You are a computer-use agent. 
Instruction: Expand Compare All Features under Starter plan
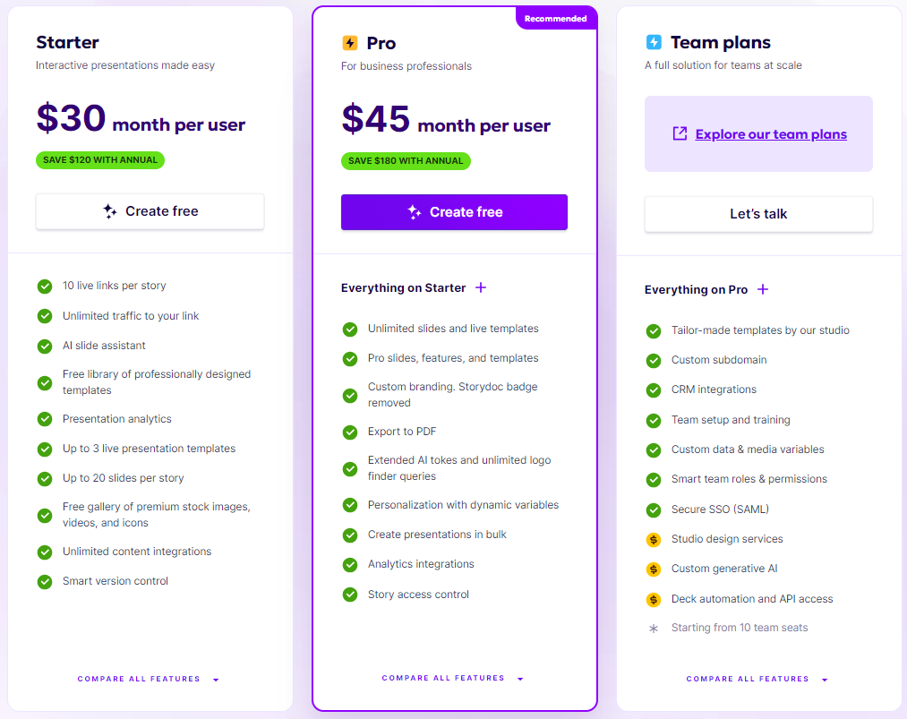coord(148,679)
